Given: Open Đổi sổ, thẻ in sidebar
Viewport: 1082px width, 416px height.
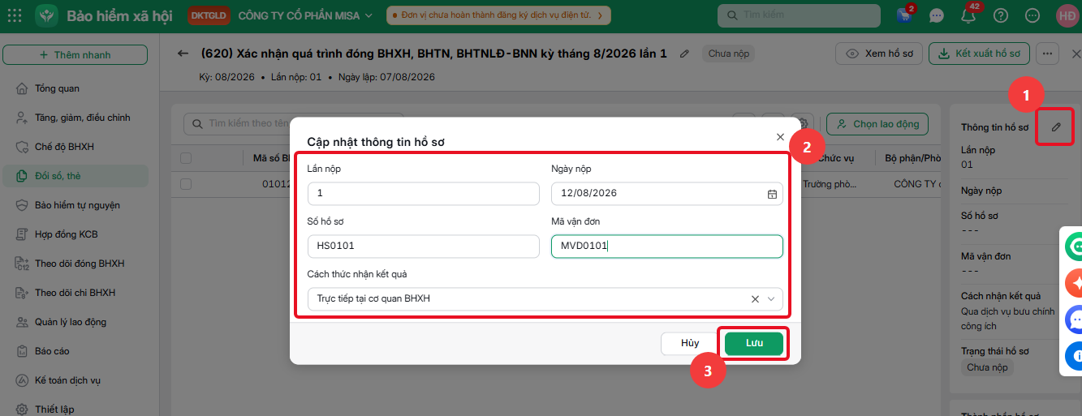Looking at the screenshot, I should pos(75,176).
